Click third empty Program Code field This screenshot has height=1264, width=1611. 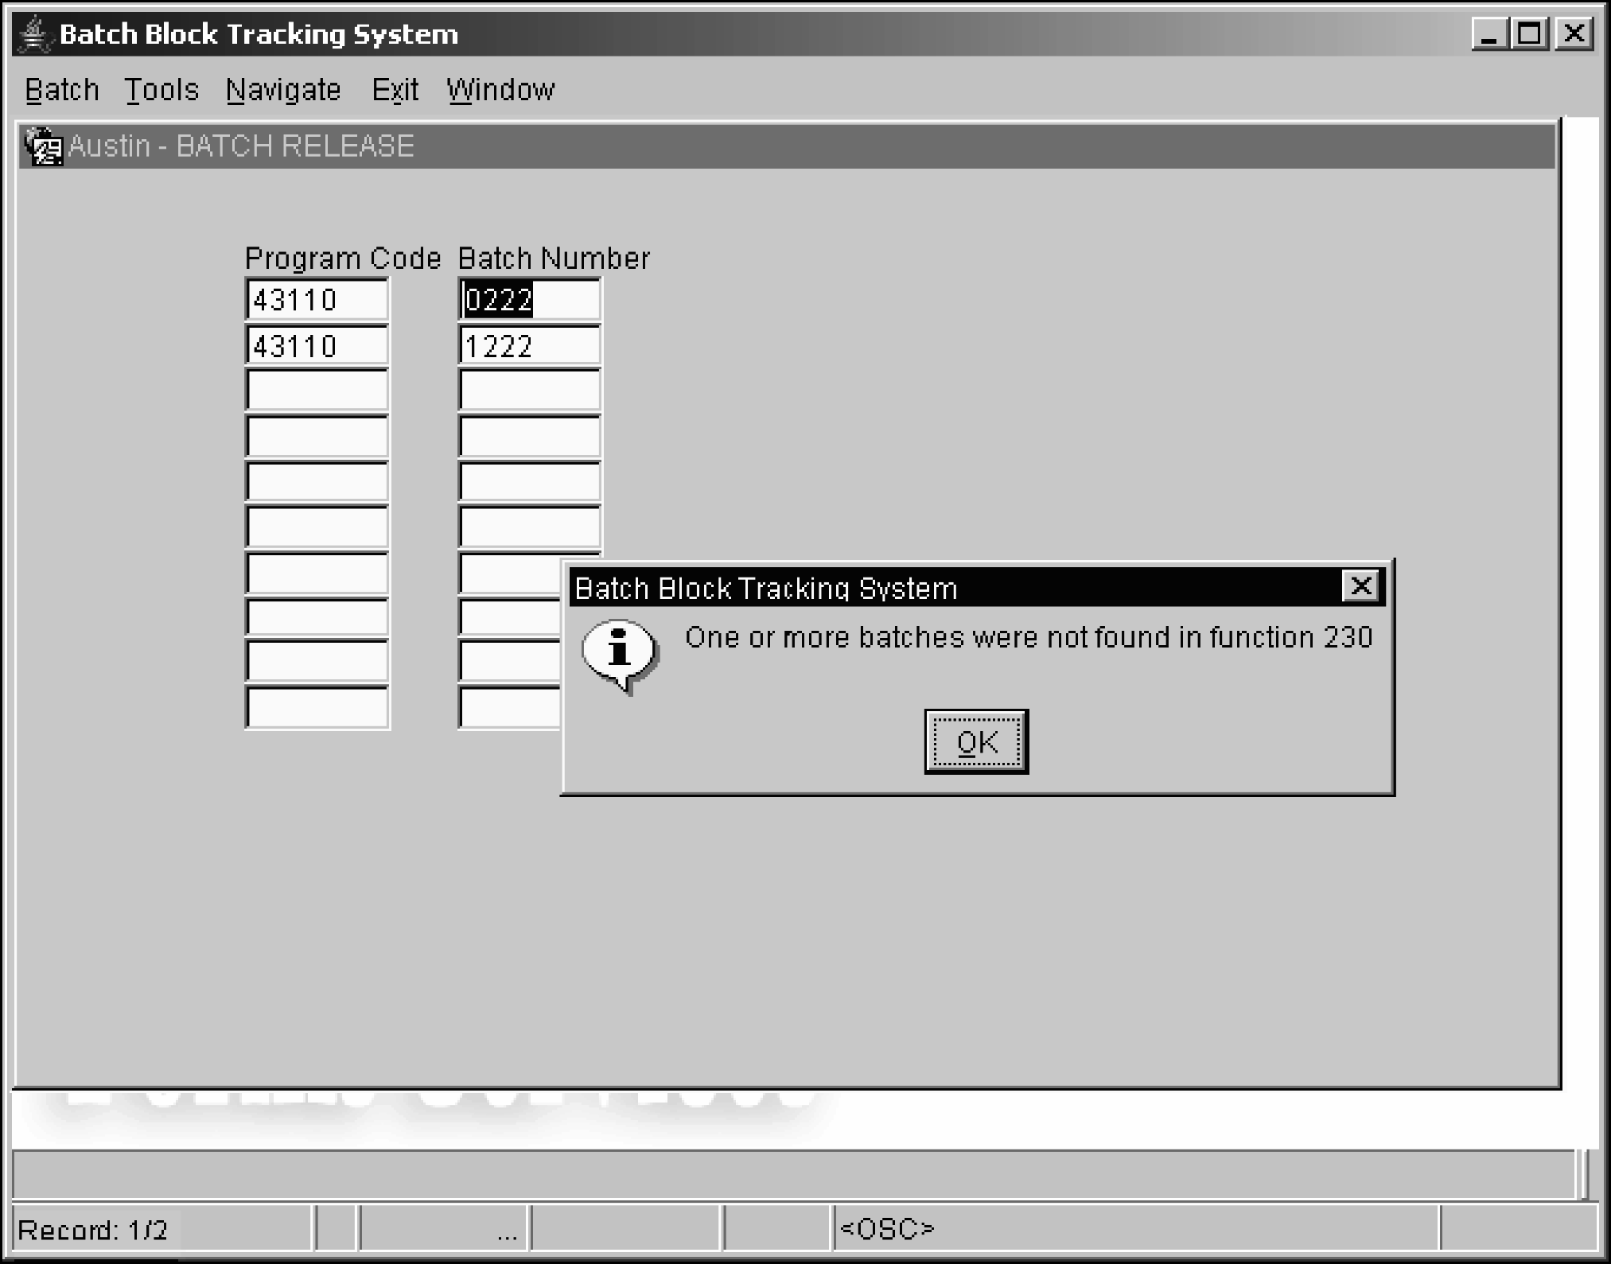pyautogui.click(x=317, y=391)
